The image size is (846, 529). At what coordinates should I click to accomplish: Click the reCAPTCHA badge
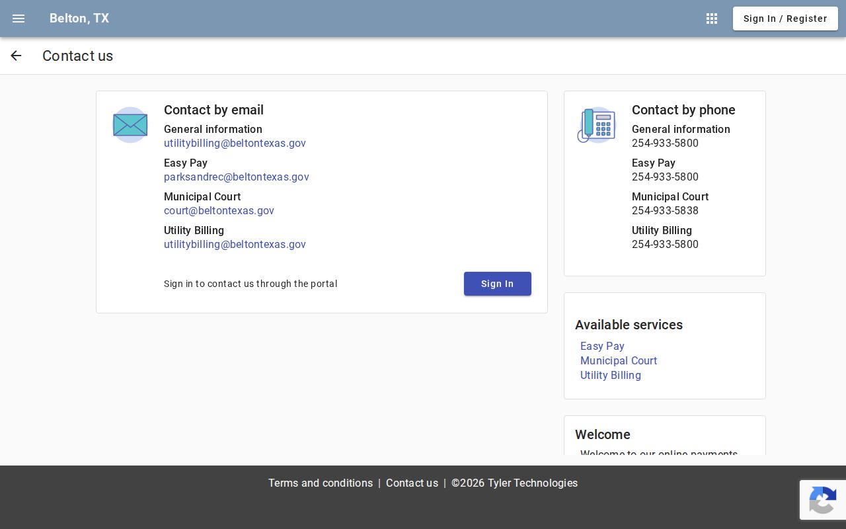point(823,500)
